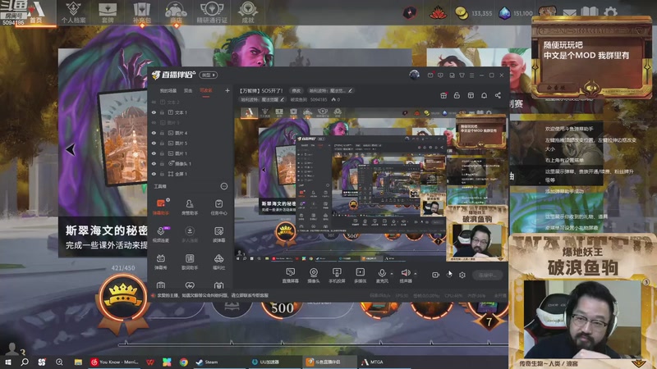
Task: Toggle visibility of 全屏 1 source
Action: (x=154, y=174)
